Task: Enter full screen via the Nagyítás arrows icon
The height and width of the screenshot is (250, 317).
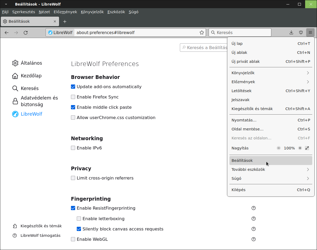Action: (x=307, y=148)
